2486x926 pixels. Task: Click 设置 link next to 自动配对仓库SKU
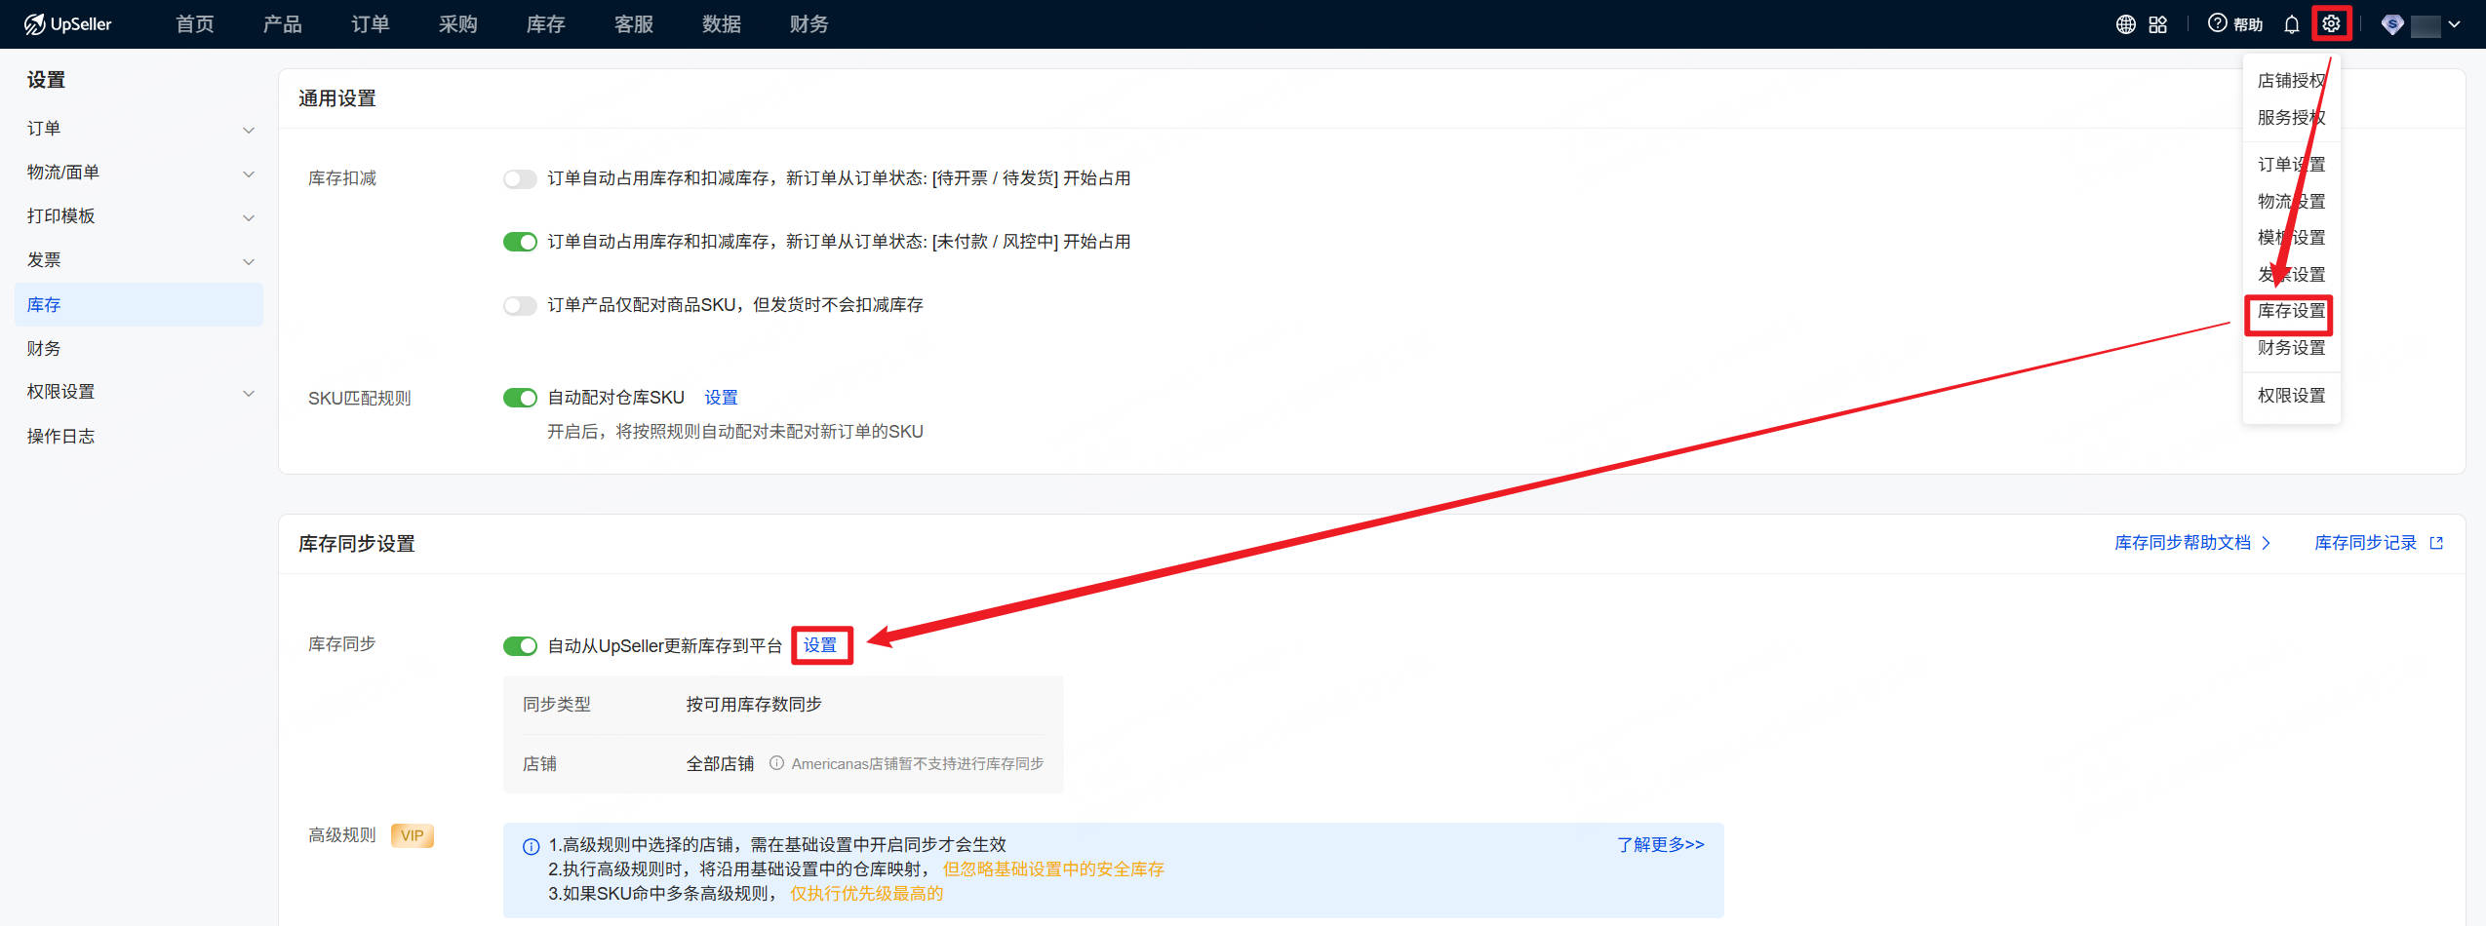click(722, 398)
